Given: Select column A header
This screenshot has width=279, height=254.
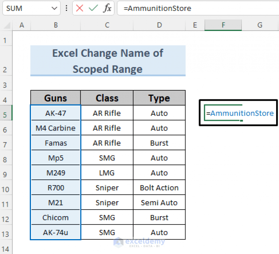Looking at the screenshot, I should tap(21, 25).
